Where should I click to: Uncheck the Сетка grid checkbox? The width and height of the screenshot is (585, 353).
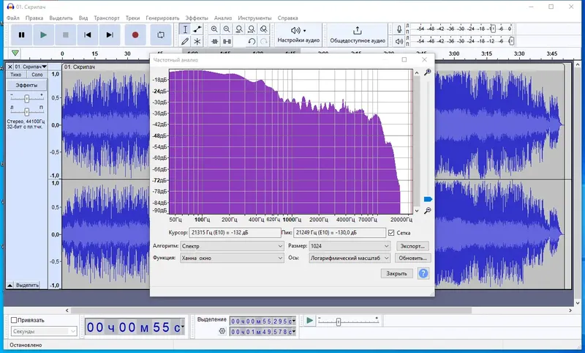[391, 233]
